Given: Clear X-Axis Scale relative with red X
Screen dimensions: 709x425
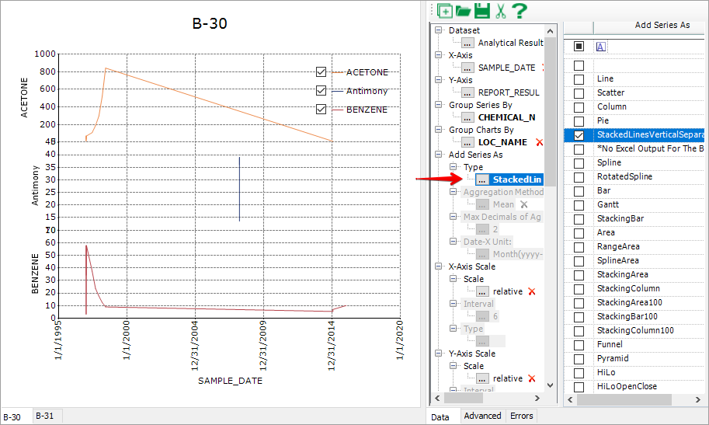Looking at the screenshot, I should pos(532,291).
